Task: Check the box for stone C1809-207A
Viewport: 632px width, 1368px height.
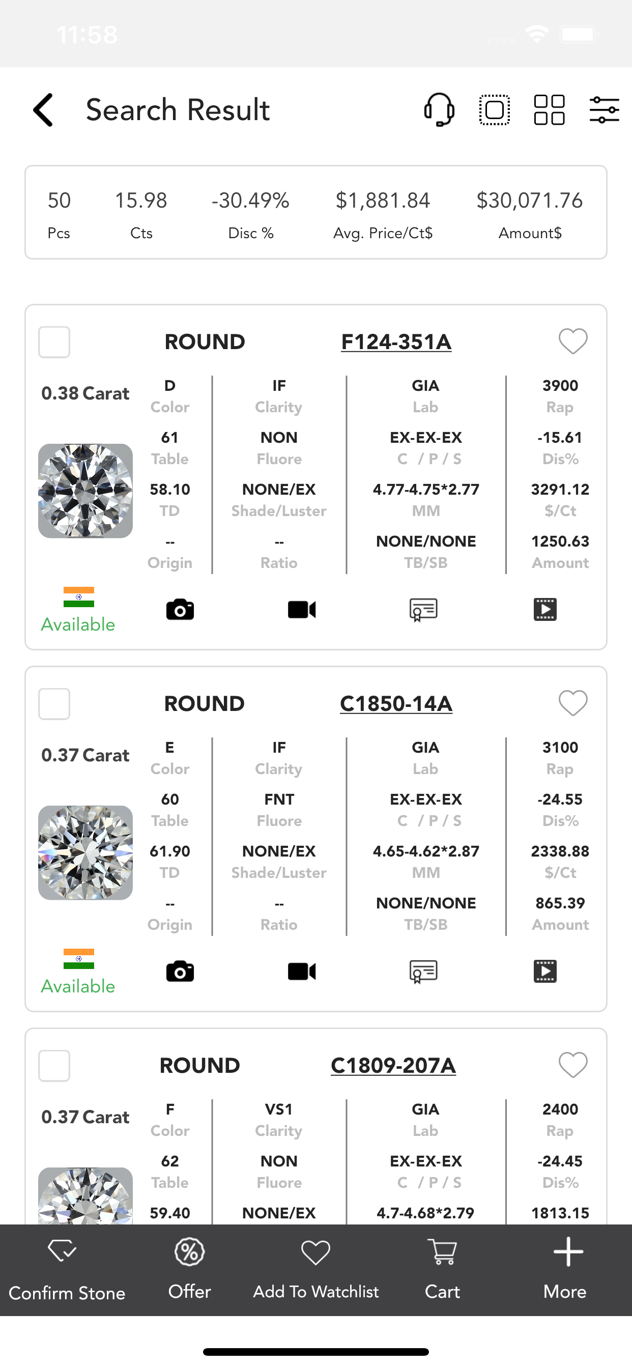Action: click(x=54, y=1065)
